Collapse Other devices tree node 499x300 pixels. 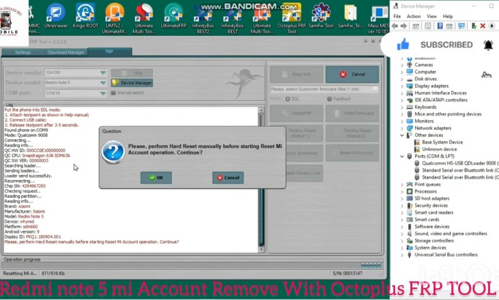[x=402, y=135]
